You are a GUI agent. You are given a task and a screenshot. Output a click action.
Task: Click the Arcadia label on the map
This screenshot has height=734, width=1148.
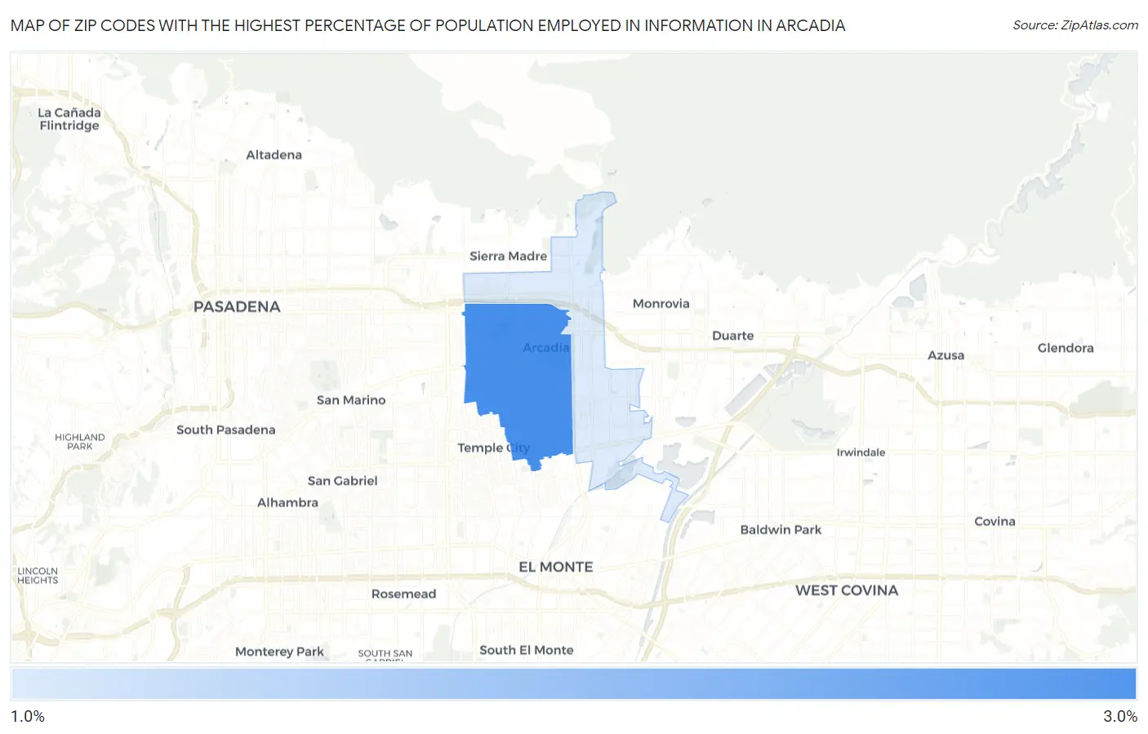point(546,348)
